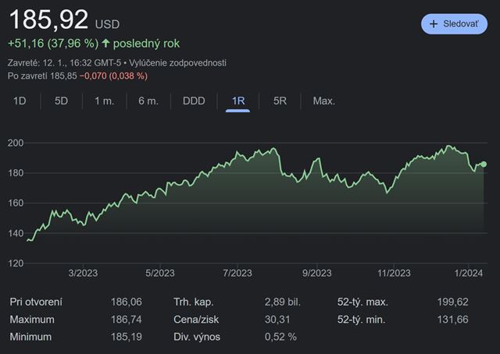The width and height of the screenshot is (500, 354).
Task: Click the 185,92 USD main price
Action: pos(47,17)
